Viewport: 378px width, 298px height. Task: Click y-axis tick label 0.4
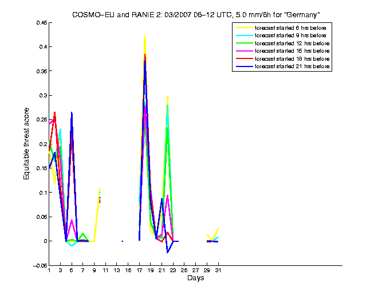43,47
